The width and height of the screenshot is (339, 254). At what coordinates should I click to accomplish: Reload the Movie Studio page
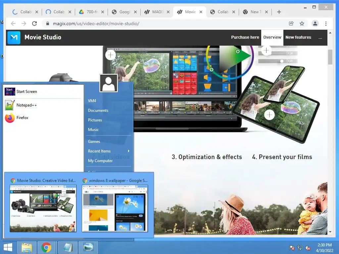coord(34,23)
